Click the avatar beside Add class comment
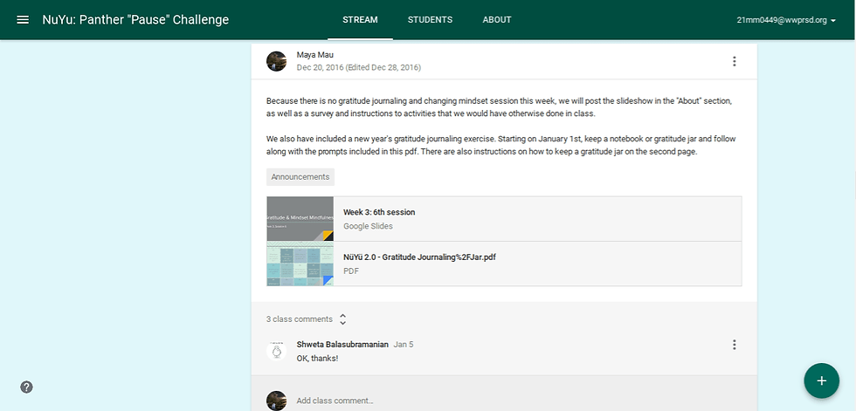 click(x=276, y=401)
